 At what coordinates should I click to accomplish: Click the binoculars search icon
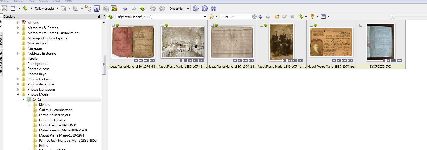tap(213, 9)
